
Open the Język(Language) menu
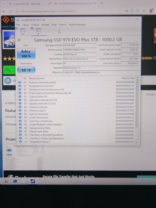click(77, 25)
